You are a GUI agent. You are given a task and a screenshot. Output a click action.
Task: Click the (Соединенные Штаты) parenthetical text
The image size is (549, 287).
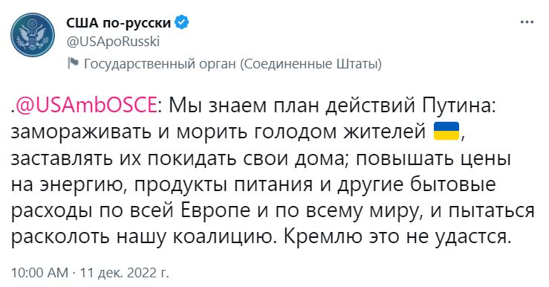click(x=311, y=64)
